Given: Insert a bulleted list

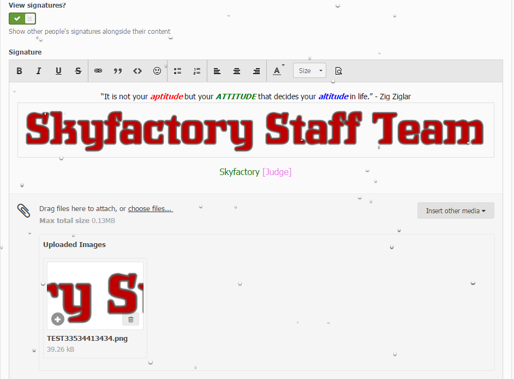Looking at the screenshot, I should point(177,71).
